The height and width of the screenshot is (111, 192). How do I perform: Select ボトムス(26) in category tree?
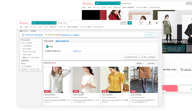(31, 49)
